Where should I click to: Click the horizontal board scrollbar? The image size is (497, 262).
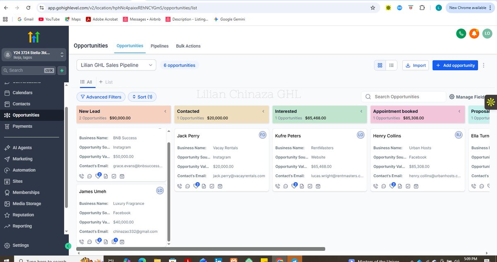click(x=201, y=249)
